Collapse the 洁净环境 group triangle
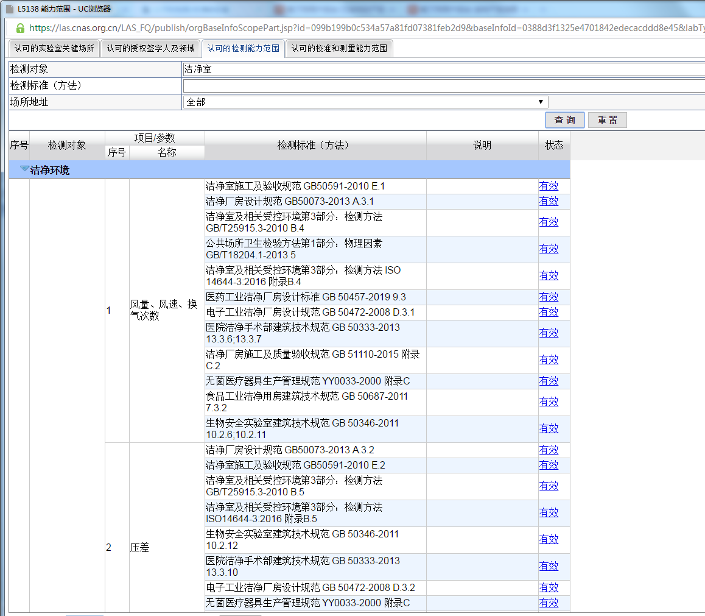This screenshot has width=705, height=616. coord(24,169)
